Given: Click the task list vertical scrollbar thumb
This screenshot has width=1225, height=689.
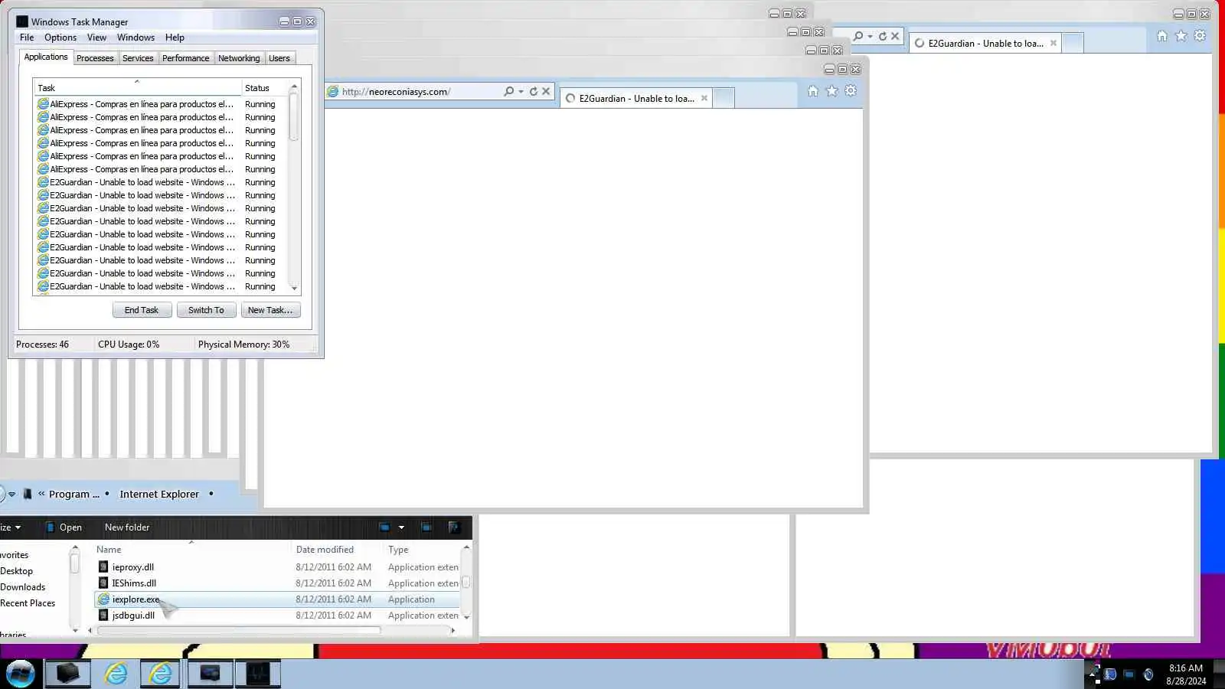Looking at the screenshot, I should pyautogui.click(x=294, y=116).
